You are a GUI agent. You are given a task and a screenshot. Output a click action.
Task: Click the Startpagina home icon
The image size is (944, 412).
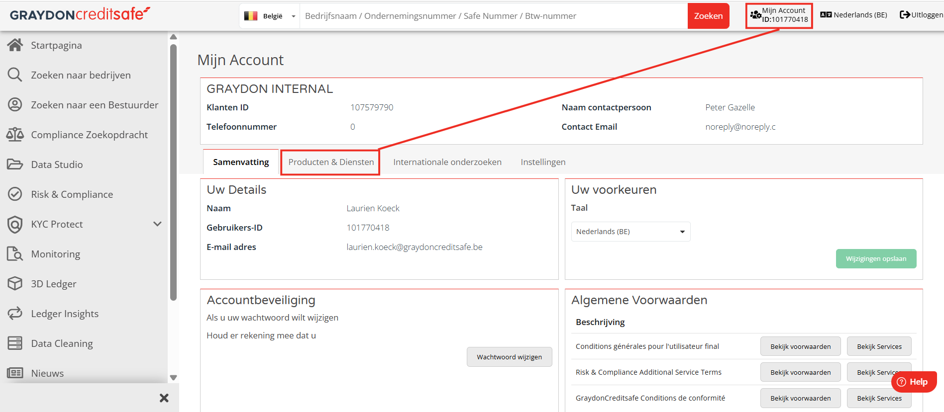click(x=15, y=45)
